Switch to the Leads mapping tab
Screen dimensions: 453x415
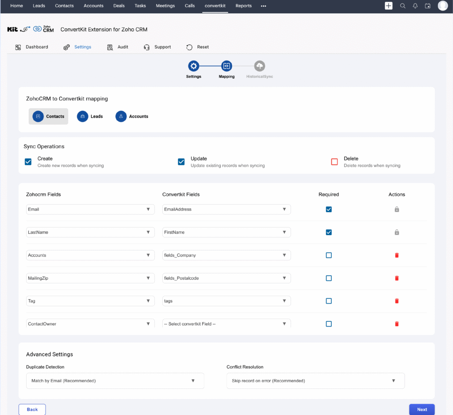pos(90,116)
